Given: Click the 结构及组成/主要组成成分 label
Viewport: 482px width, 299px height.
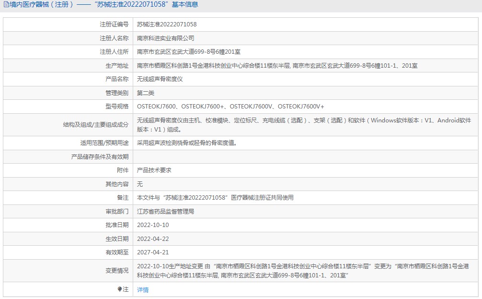Looking at the screenshot, I should [96, 125].
